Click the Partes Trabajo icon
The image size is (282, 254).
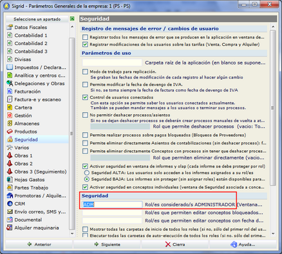click(x=10, y=188)
